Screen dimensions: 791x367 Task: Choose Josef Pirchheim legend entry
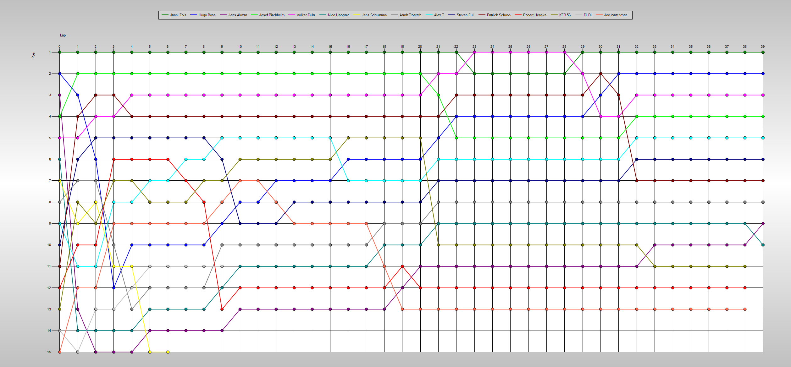pos(272,15)
